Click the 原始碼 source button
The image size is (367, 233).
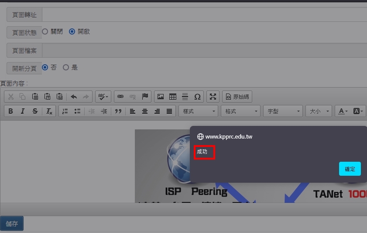click(237, 97)
